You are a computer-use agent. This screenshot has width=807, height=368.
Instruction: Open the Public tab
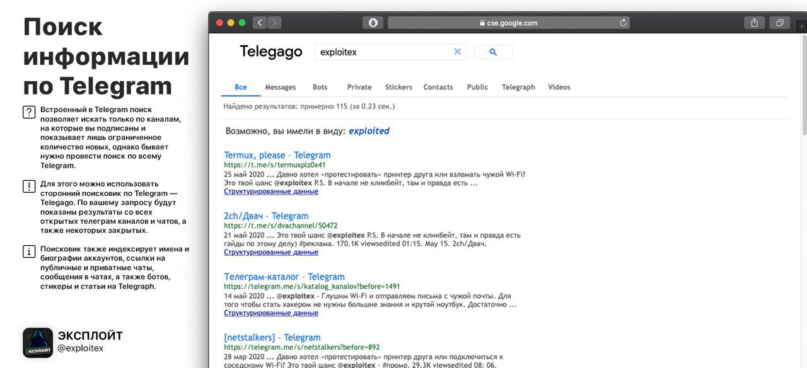(x=477, y=87)
